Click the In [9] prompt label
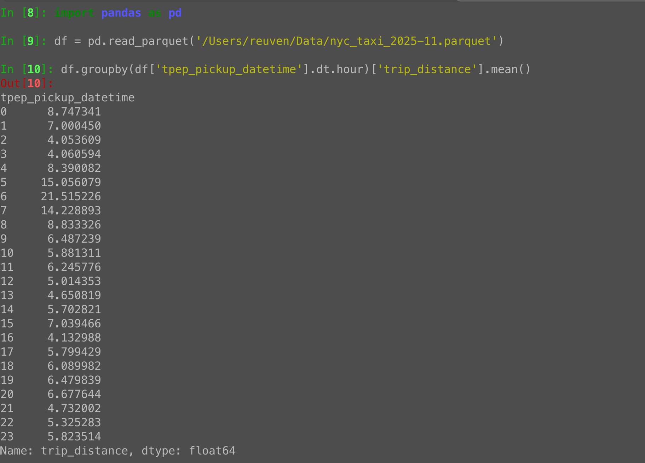 pos(24,41)
